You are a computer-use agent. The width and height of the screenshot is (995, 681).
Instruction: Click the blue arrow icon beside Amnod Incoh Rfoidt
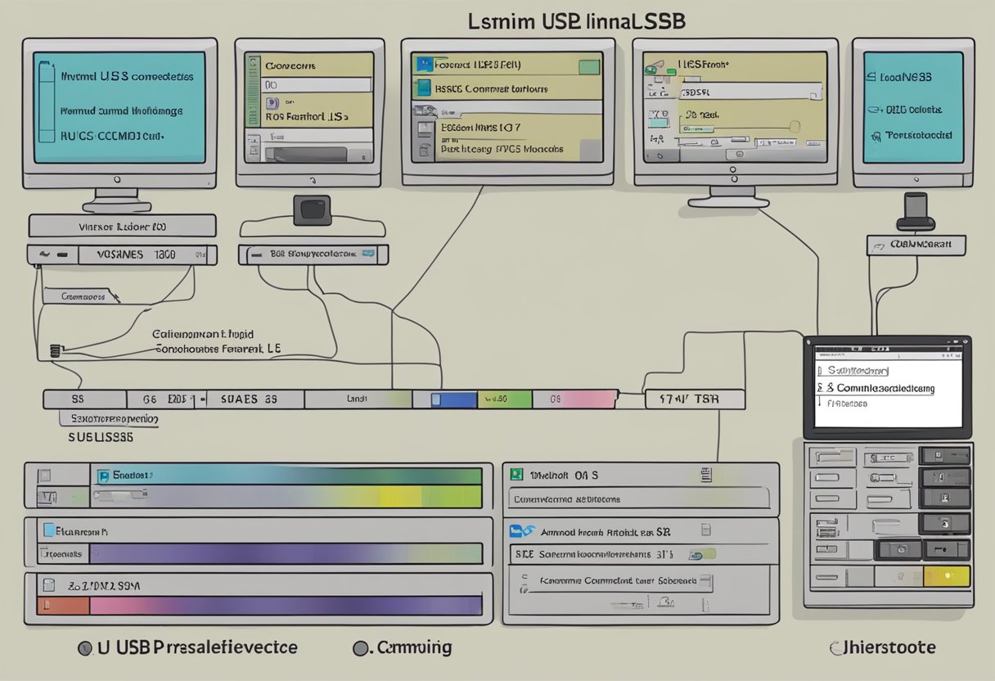520,530
